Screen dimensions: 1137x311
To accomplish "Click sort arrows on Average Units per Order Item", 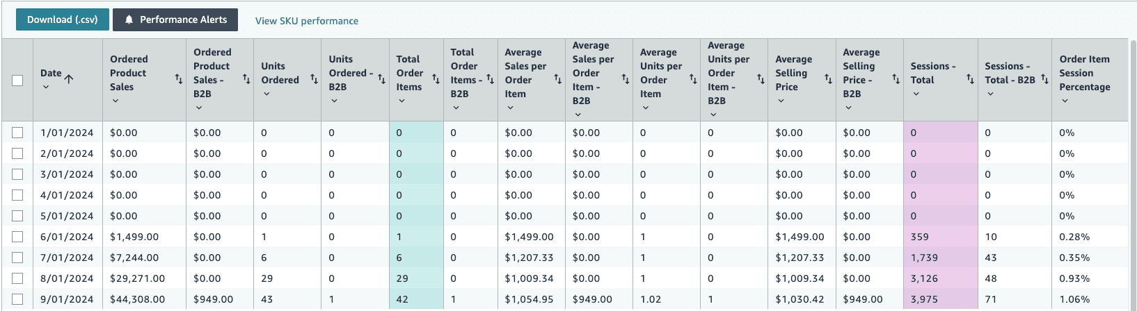I will coord(693,80).
